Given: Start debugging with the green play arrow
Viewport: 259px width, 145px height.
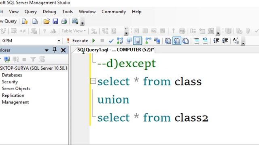Looking at the screenshot, I should coord(93,41).
